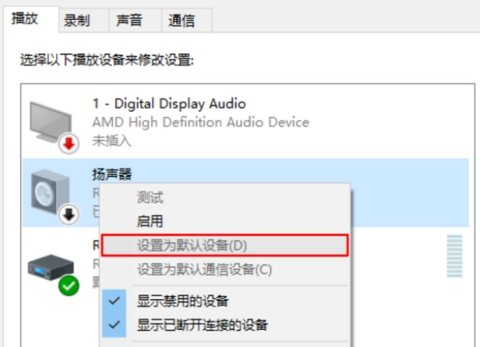This screenshot has height=347, width=480.
Task: Toggle the 显示禁用的设备 checkmark
Action: [114, 301]
